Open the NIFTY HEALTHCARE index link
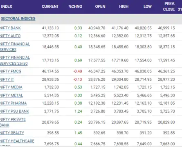Image resolution: width=182 pixels, height=147 pixels. coord(17,143)
